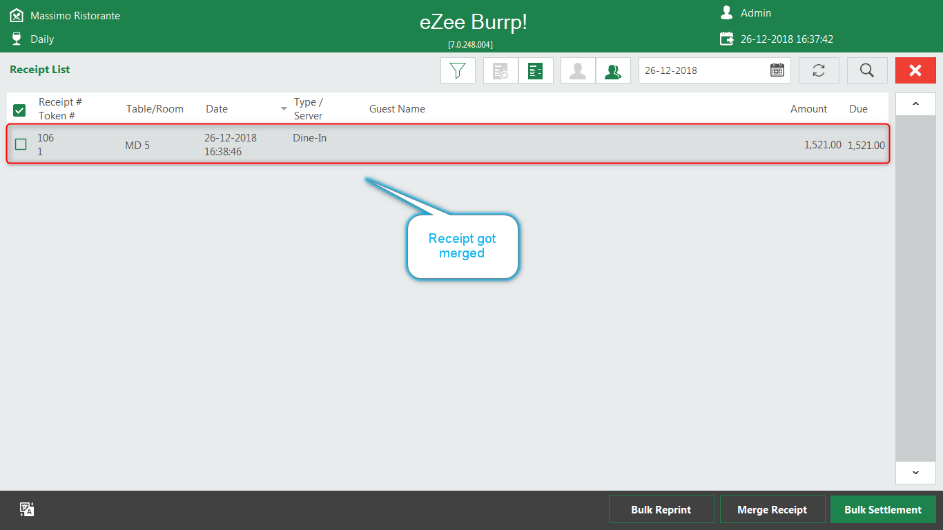Click the Amount column header
Viewport: 943px width, 530px height.
(808, 109)
